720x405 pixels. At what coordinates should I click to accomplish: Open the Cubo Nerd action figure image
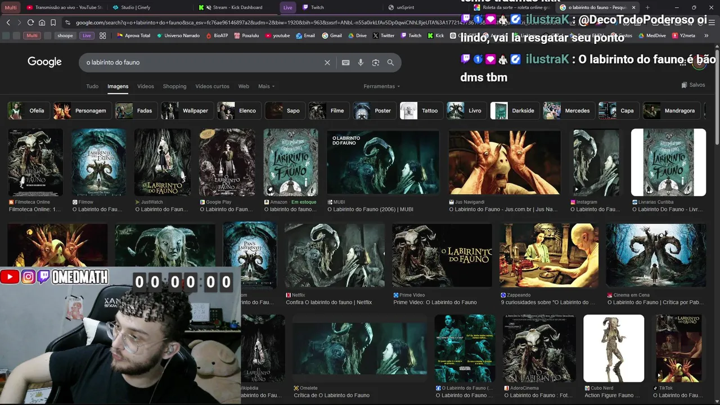pos(614,348)
